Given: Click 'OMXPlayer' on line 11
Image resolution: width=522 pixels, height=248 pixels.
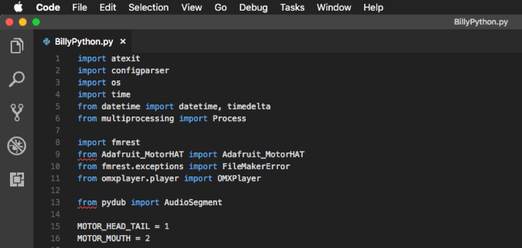Looking at the screenshot, I should point(239,178).
